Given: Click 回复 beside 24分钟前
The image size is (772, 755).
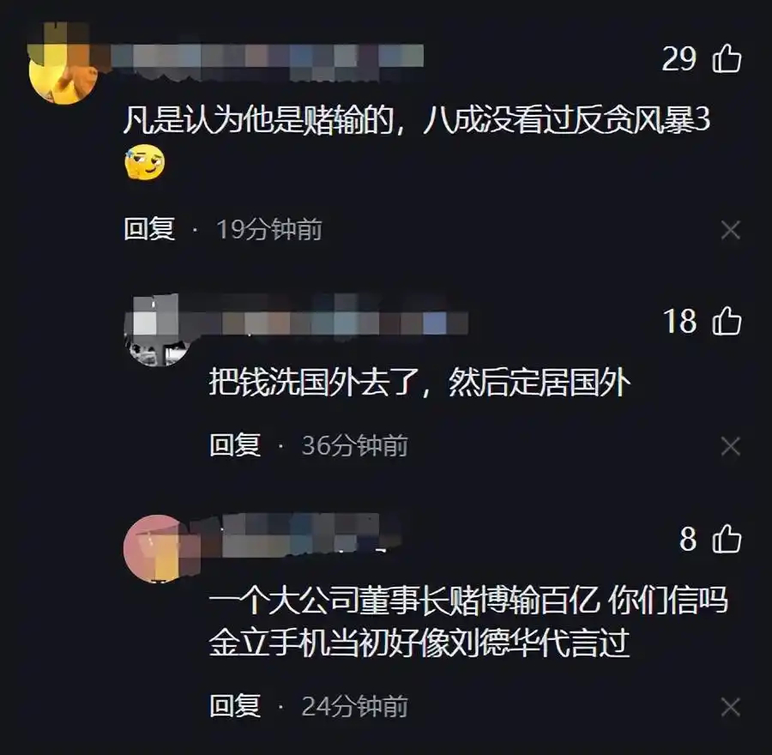Looking at the screenshot, I should pos(235,706).
